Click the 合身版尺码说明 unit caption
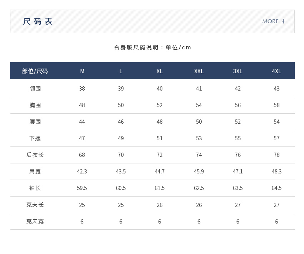Screen dimensions: 304x254 (x=152, y=47)
